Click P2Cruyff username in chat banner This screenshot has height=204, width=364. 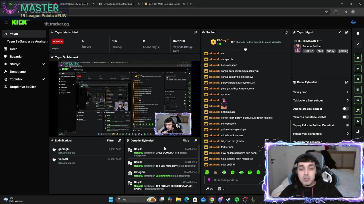(x=223, y=40)
